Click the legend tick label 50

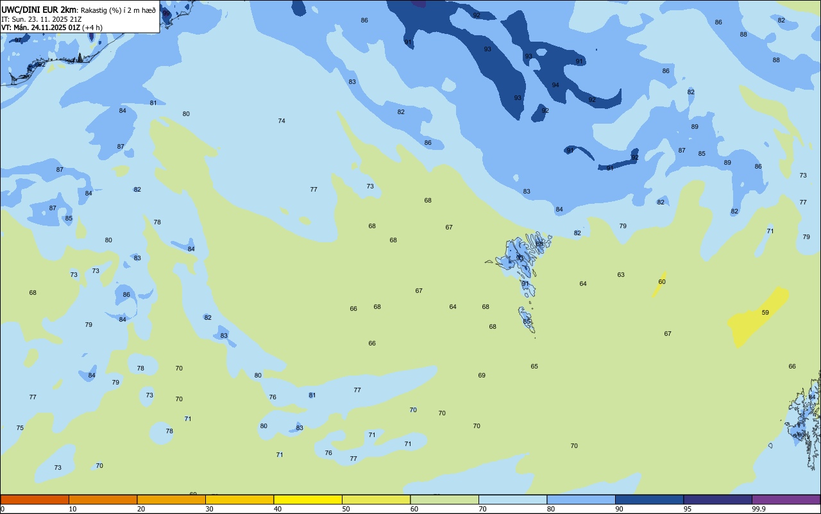click(x=346, y=509)
